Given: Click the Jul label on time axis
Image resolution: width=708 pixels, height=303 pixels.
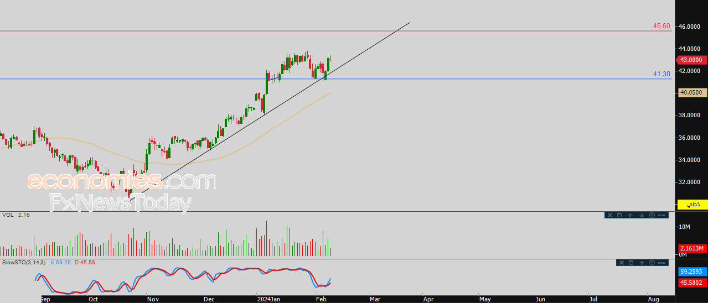Looking at the screenshot, I should pos(593,299).
